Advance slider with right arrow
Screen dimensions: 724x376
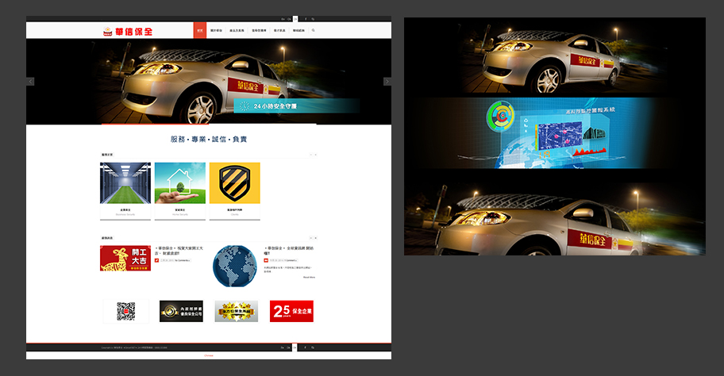(x=387, y=81)
